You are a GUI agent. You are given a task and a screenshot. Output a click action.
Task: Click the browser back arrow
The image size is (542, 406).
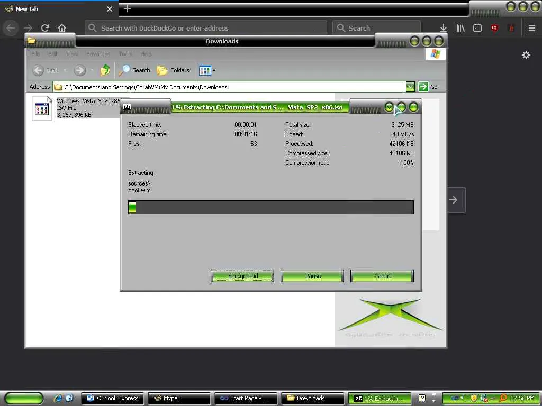click(x=11, y=28)
